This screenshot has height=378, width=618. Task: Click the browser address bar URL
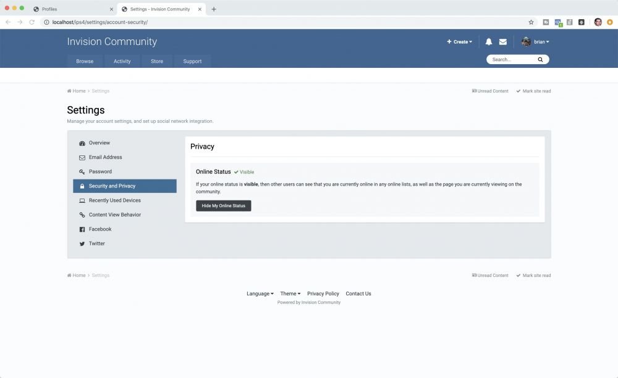100,22
